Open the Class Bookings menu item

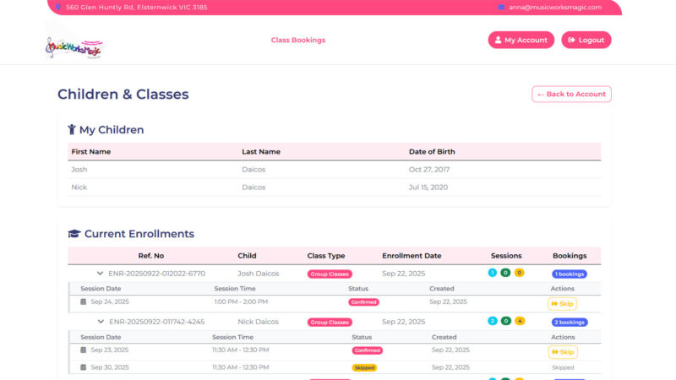pyautogui.click(x=298, y=40)
